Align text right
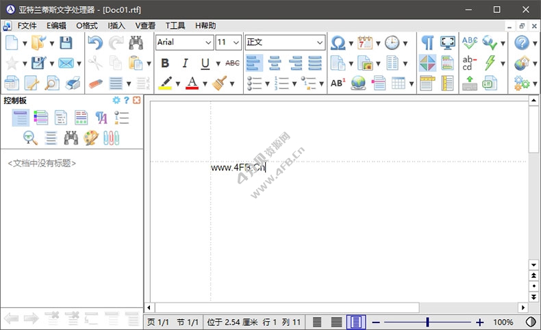 click(295, 63)
